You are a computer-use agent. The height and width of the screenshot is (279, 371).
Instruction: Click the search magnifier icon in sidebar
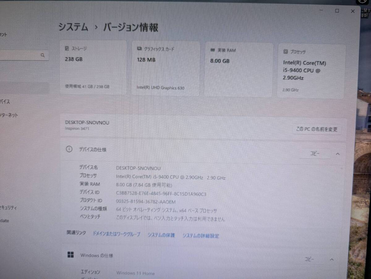[43, 56]
